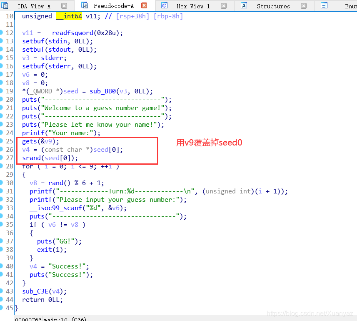Select the highlighted __int64 type name
This screenshot has width=357, height=321.
(x=69, y=16)
